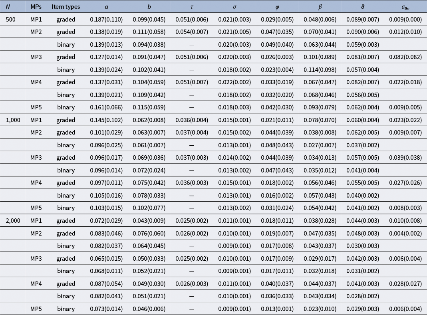Screen dimensions: 427x315
Task: Select the value 0.043(0.009)
Action: [x=149, y=220]
